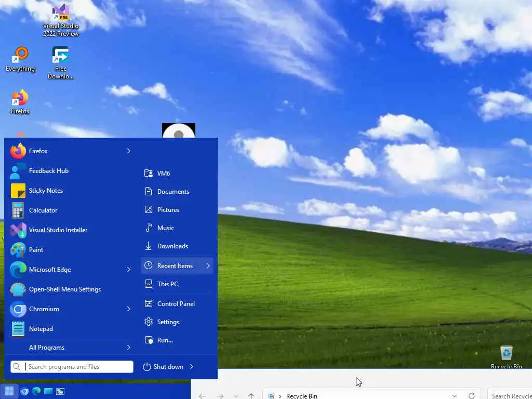Screen dimensions: 532x399
Task: Open the VM6 user folder
Action: [x=177, y=174]
